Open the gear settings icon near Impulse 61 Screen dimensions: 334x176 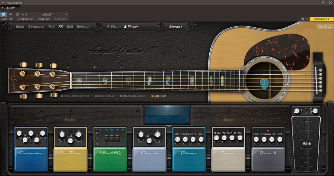[302, 19]
